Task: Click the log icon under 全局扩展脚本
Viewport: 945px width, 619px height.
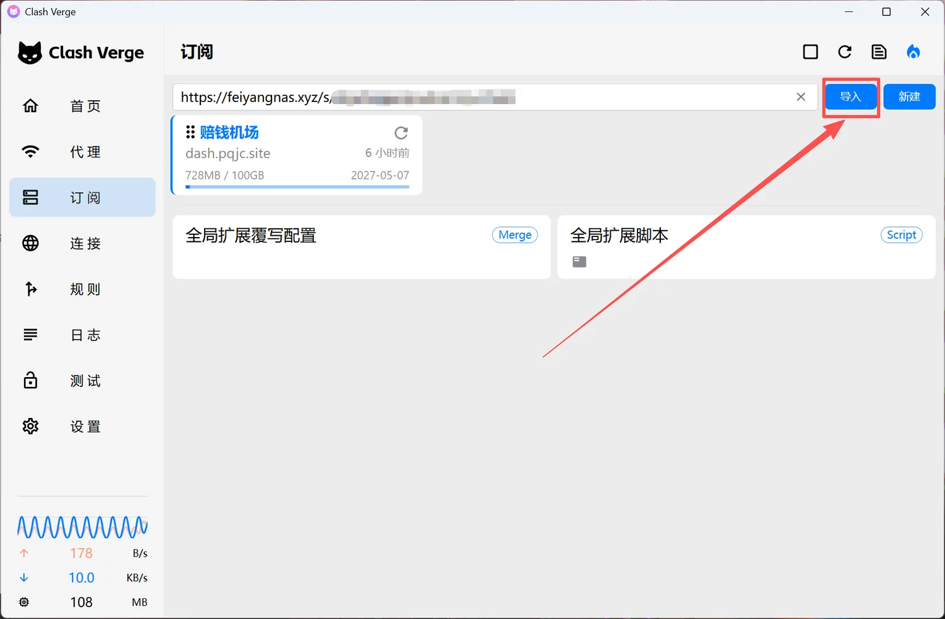Action: pos(580,262)
